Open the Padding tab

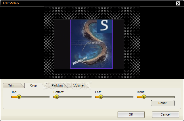pos(57,85)
